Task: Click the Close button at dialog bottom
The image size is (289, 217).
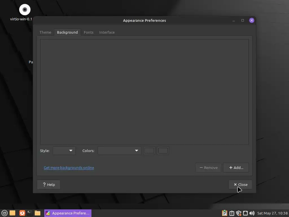Action: click(x=240, y=185)
